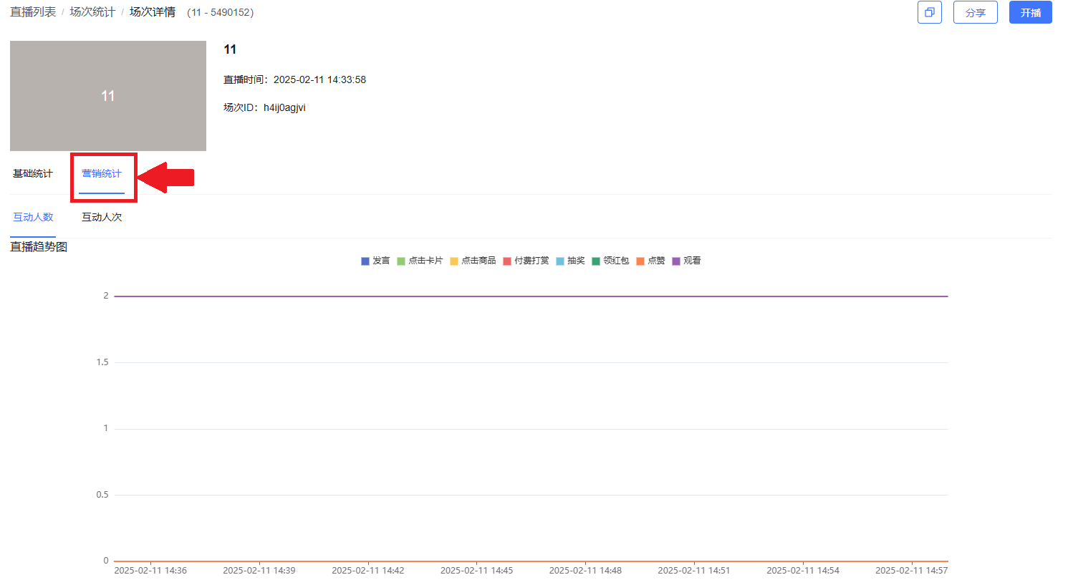Toggle the 领红包 legend series

click(610, 261)
